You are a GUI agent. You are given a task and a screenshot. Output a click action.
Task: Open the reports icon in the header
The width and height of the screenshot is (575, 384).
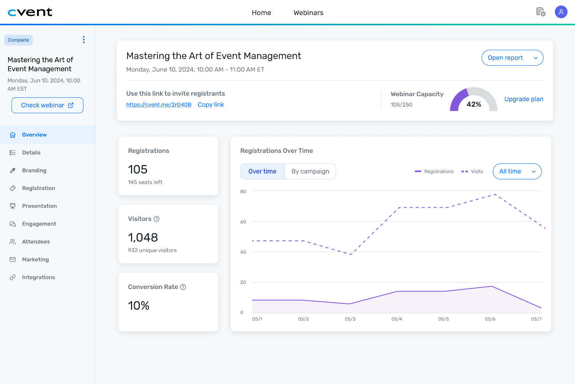541,12
